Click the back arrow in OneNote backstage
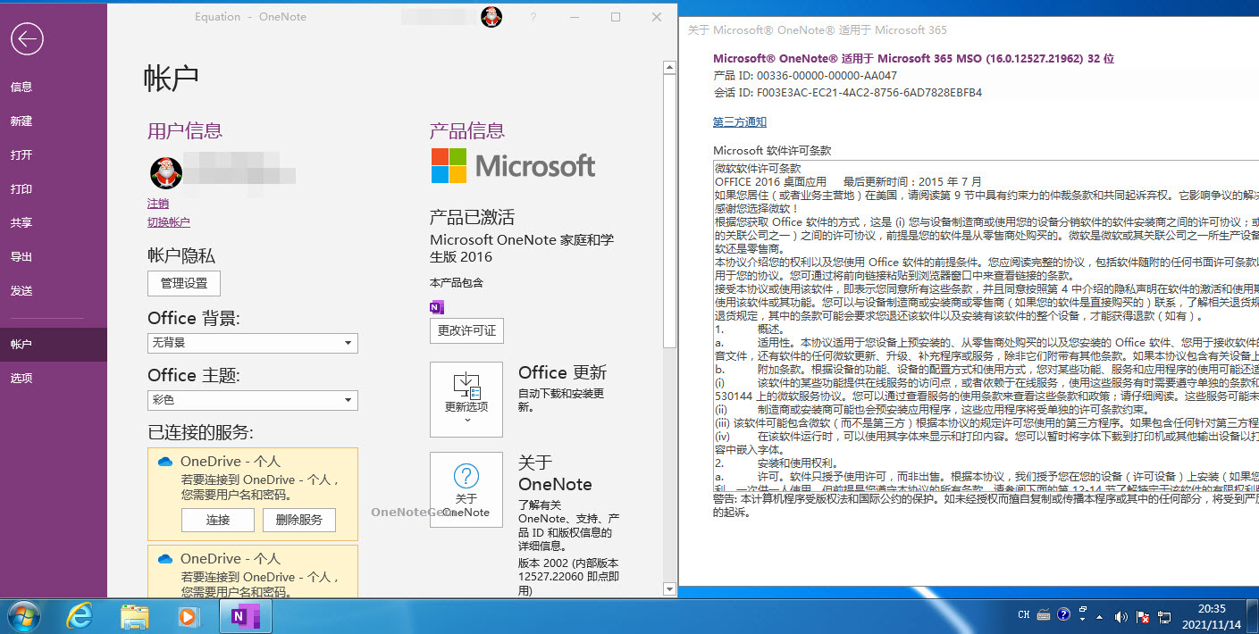This screenshot has height=634, width=1259. coord(27,38)
